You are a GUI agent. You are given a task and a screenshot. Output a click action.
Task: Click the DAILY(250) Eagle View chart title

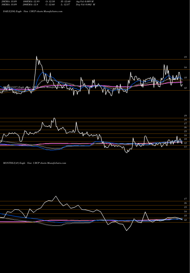point(33,11)
